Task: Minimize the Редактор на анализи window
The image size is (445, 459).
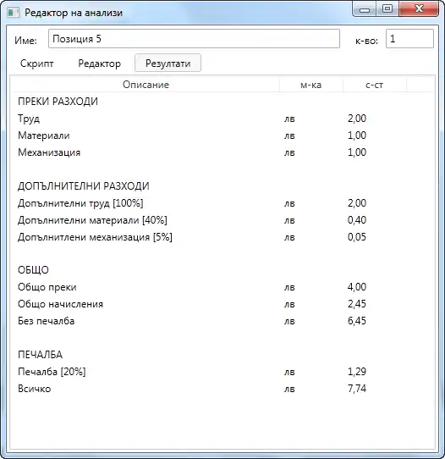Action: pos(365,9)
